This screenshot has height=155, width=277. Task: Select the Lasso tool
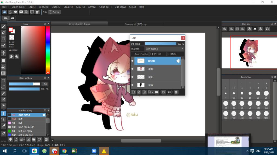(3, 87)
